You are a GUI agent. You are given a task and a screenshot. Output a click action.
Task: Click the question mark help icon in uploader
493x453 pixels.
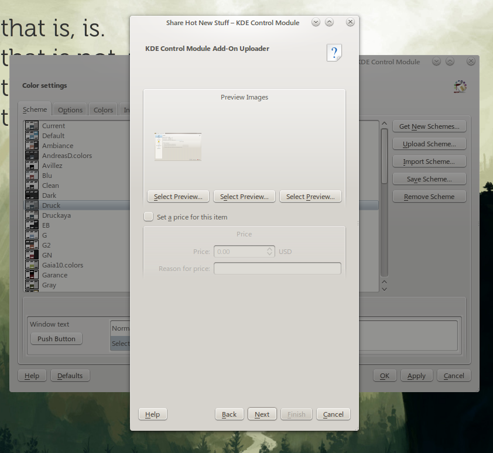point(334,53)
